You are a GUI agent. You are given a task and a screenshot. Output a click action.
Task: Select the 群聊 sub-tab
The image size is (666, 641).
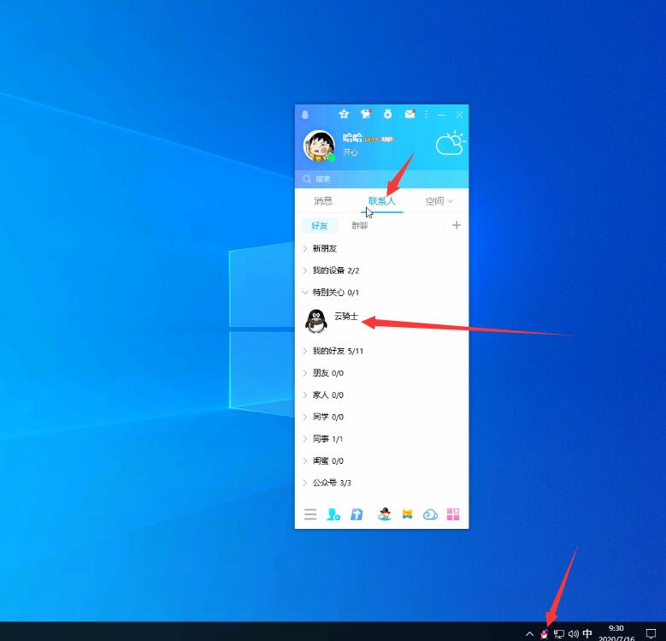(360, 225)
